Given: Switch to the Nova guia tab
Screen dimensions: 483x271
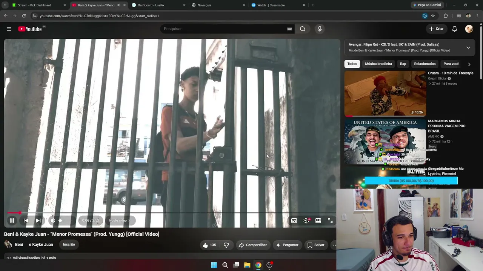Looking at the screenshot, I should (x=218, y=5).
